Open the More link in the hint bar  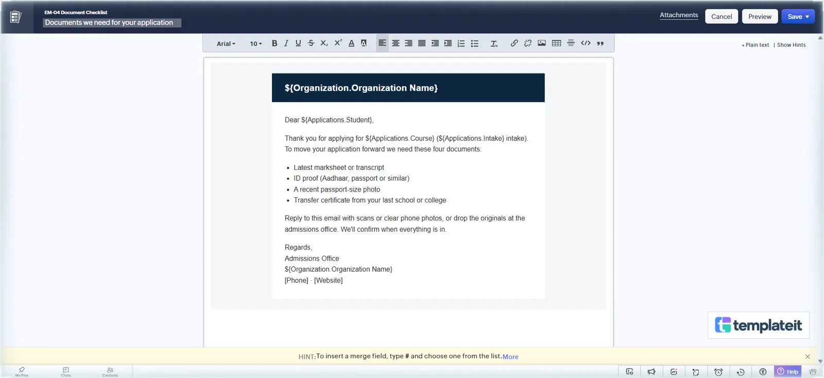click(x=510, y=356)
